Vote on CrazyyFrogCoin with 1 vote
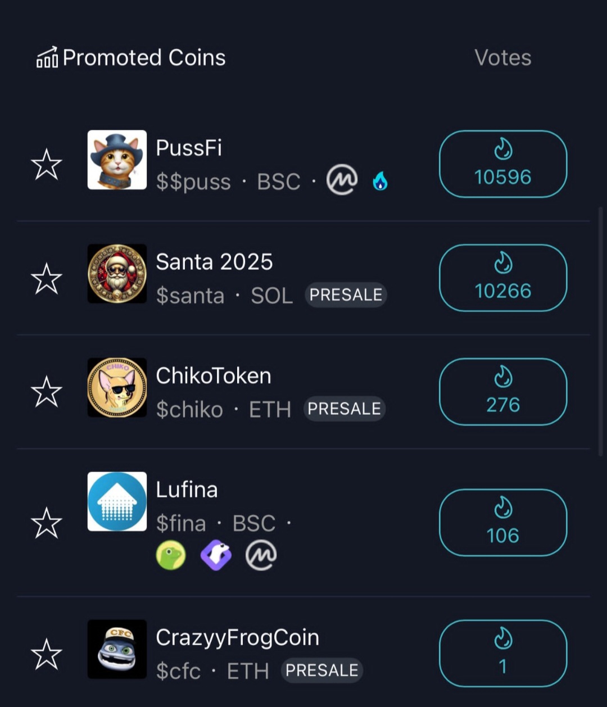The height and width of the screenshot is (707, 607). click(503, 654)
